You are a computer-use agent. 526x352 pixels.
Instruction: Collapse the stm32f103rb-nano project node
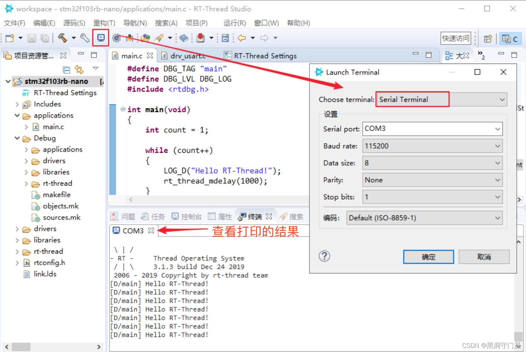8,81
